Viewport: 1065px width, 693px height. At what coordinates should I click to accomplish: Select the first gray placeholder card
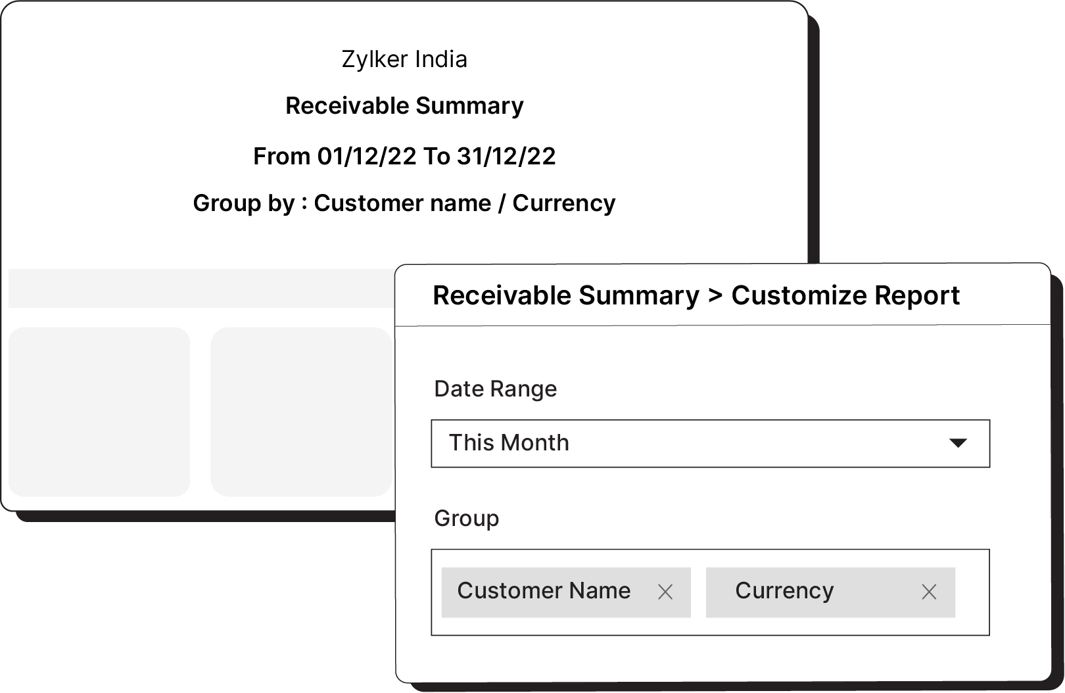[99, 412]
